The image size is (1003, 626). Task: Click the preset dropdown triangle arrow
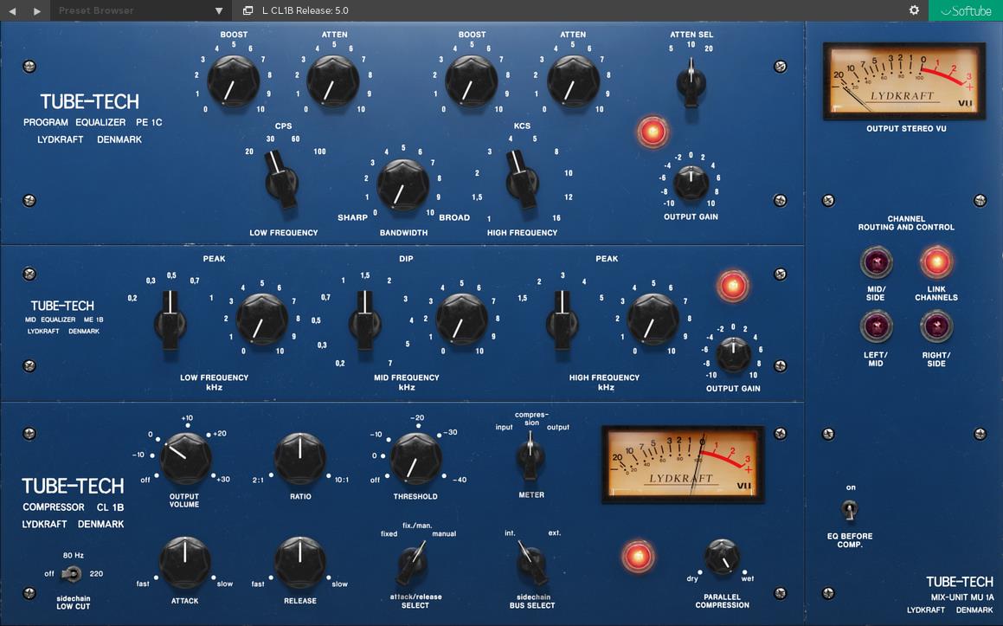point(219,11)
